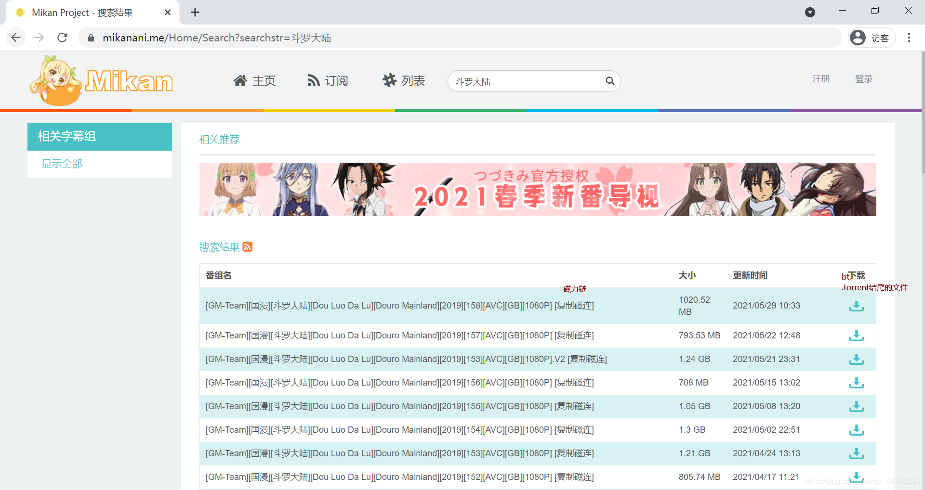925x490 pixels.
Task: Close the Mikan Project tab
Action: click(168, 13)
